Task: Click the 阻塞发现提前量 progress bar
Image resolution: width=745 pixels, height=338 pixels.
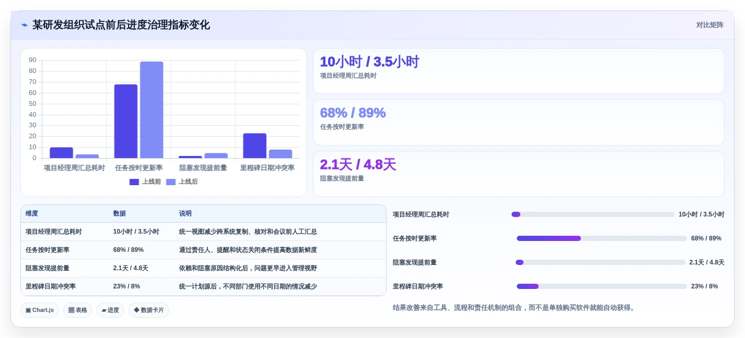Action: click(600, 262)
